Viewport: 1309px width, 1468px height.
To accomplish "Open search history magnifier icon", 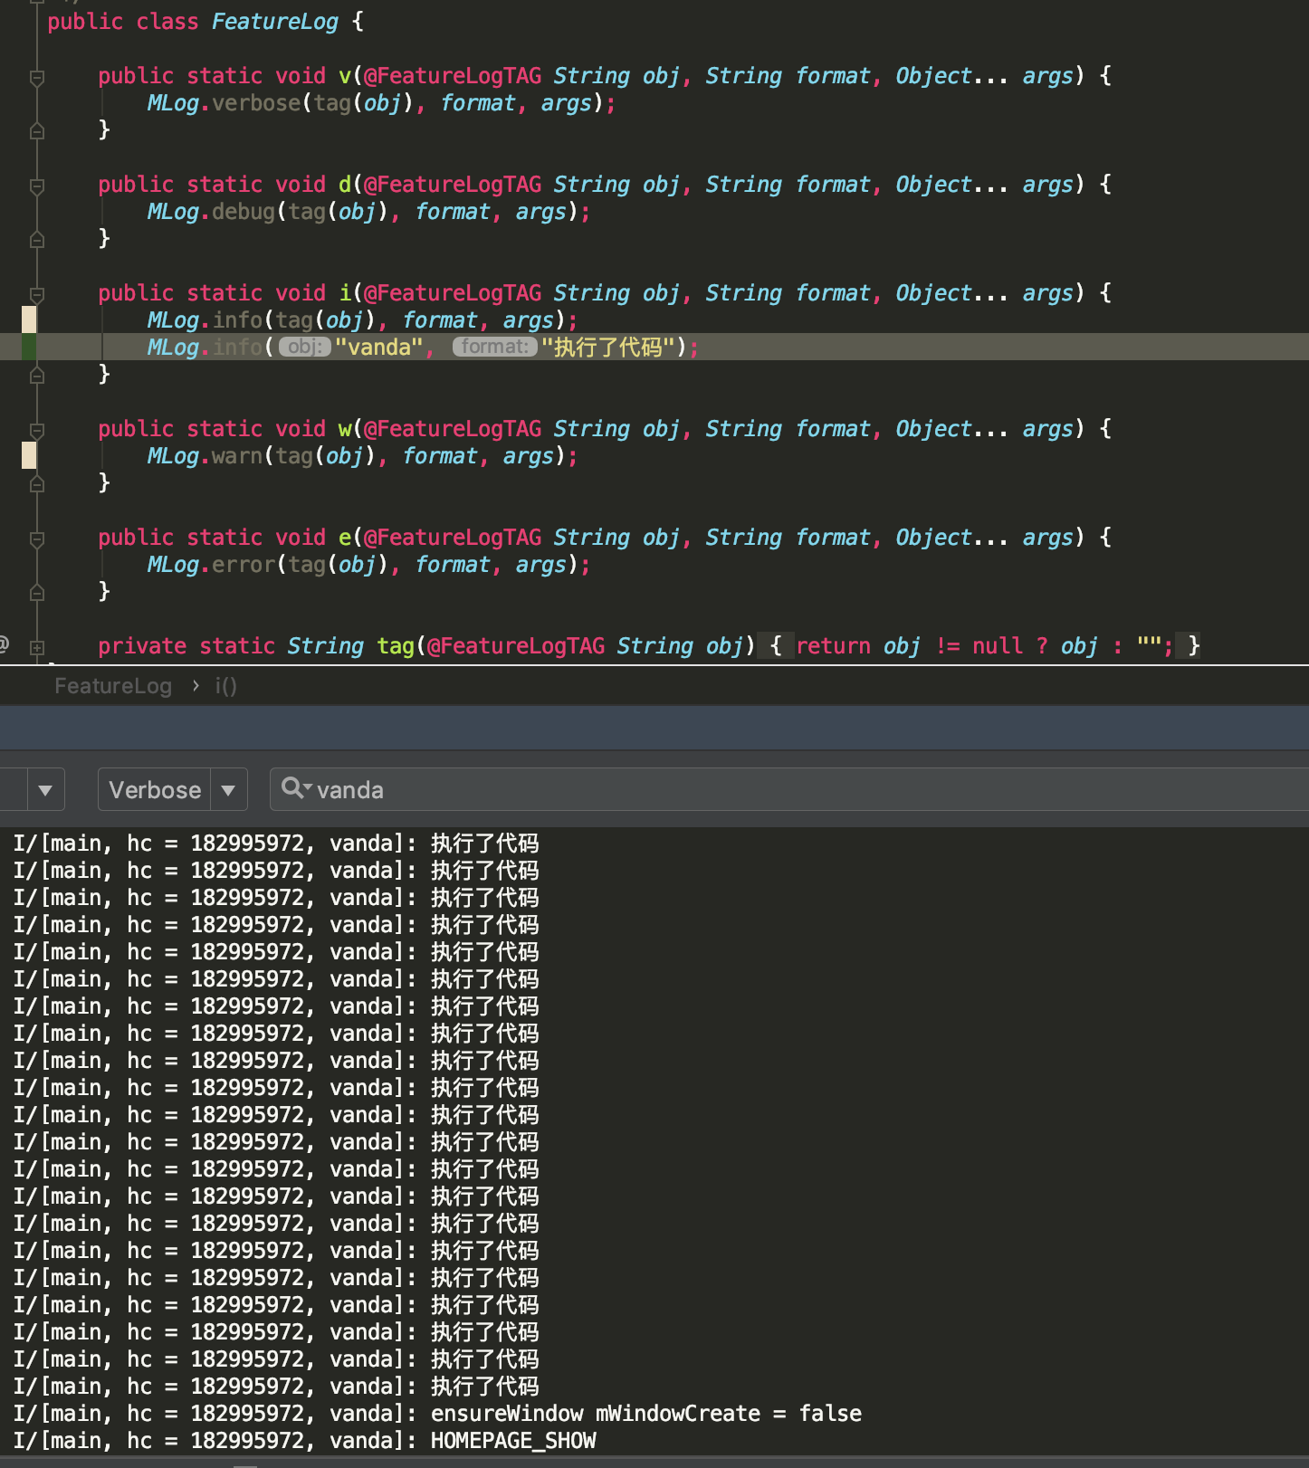I will click(296, 788).
